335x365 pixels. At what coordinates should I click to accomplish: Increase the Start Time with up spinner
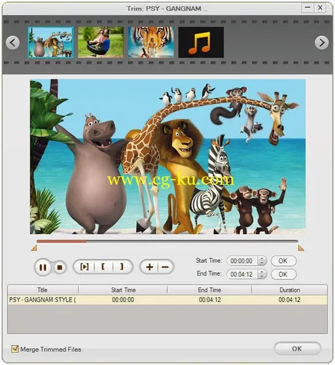[262, 258]
